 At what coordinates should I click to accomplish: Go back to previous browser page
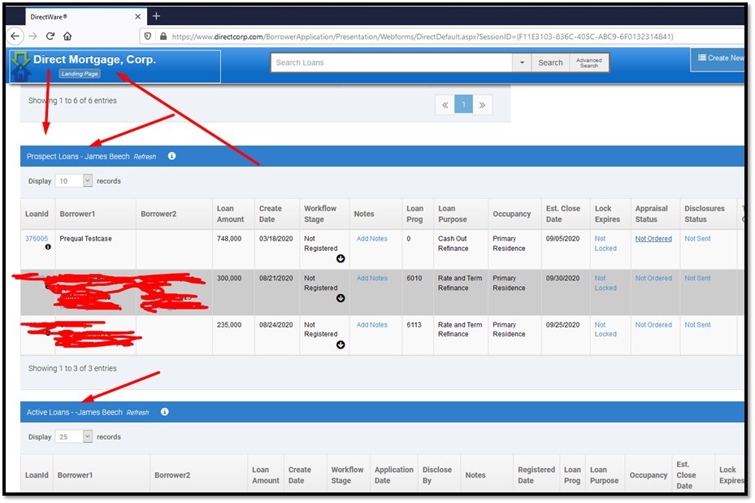pyautogui.click(x=15, y=36)
